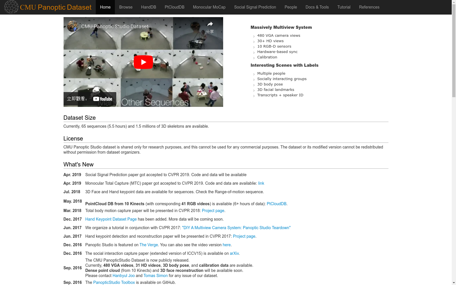Open the Tutorial nav item
The height and width of the screenshot is (285, 456).
[x=344, y=7]
